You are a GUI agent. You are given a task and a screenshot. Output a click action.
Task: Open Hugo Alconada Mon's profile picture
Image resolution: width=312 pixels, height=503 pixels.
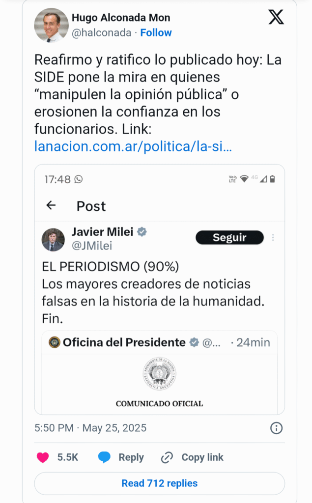51,25
